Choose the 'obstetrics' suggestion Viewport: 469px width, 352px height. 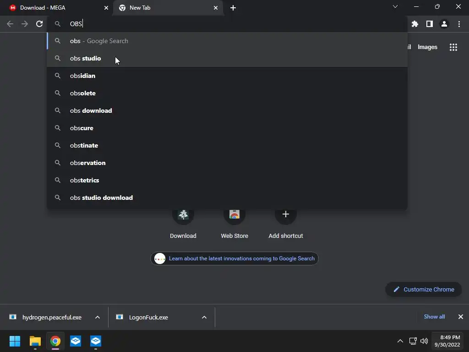coord(227,180)
